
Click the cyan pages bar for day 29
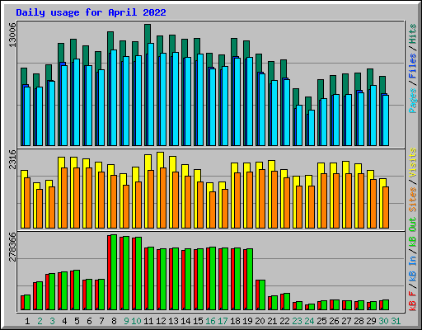(373, 115)
